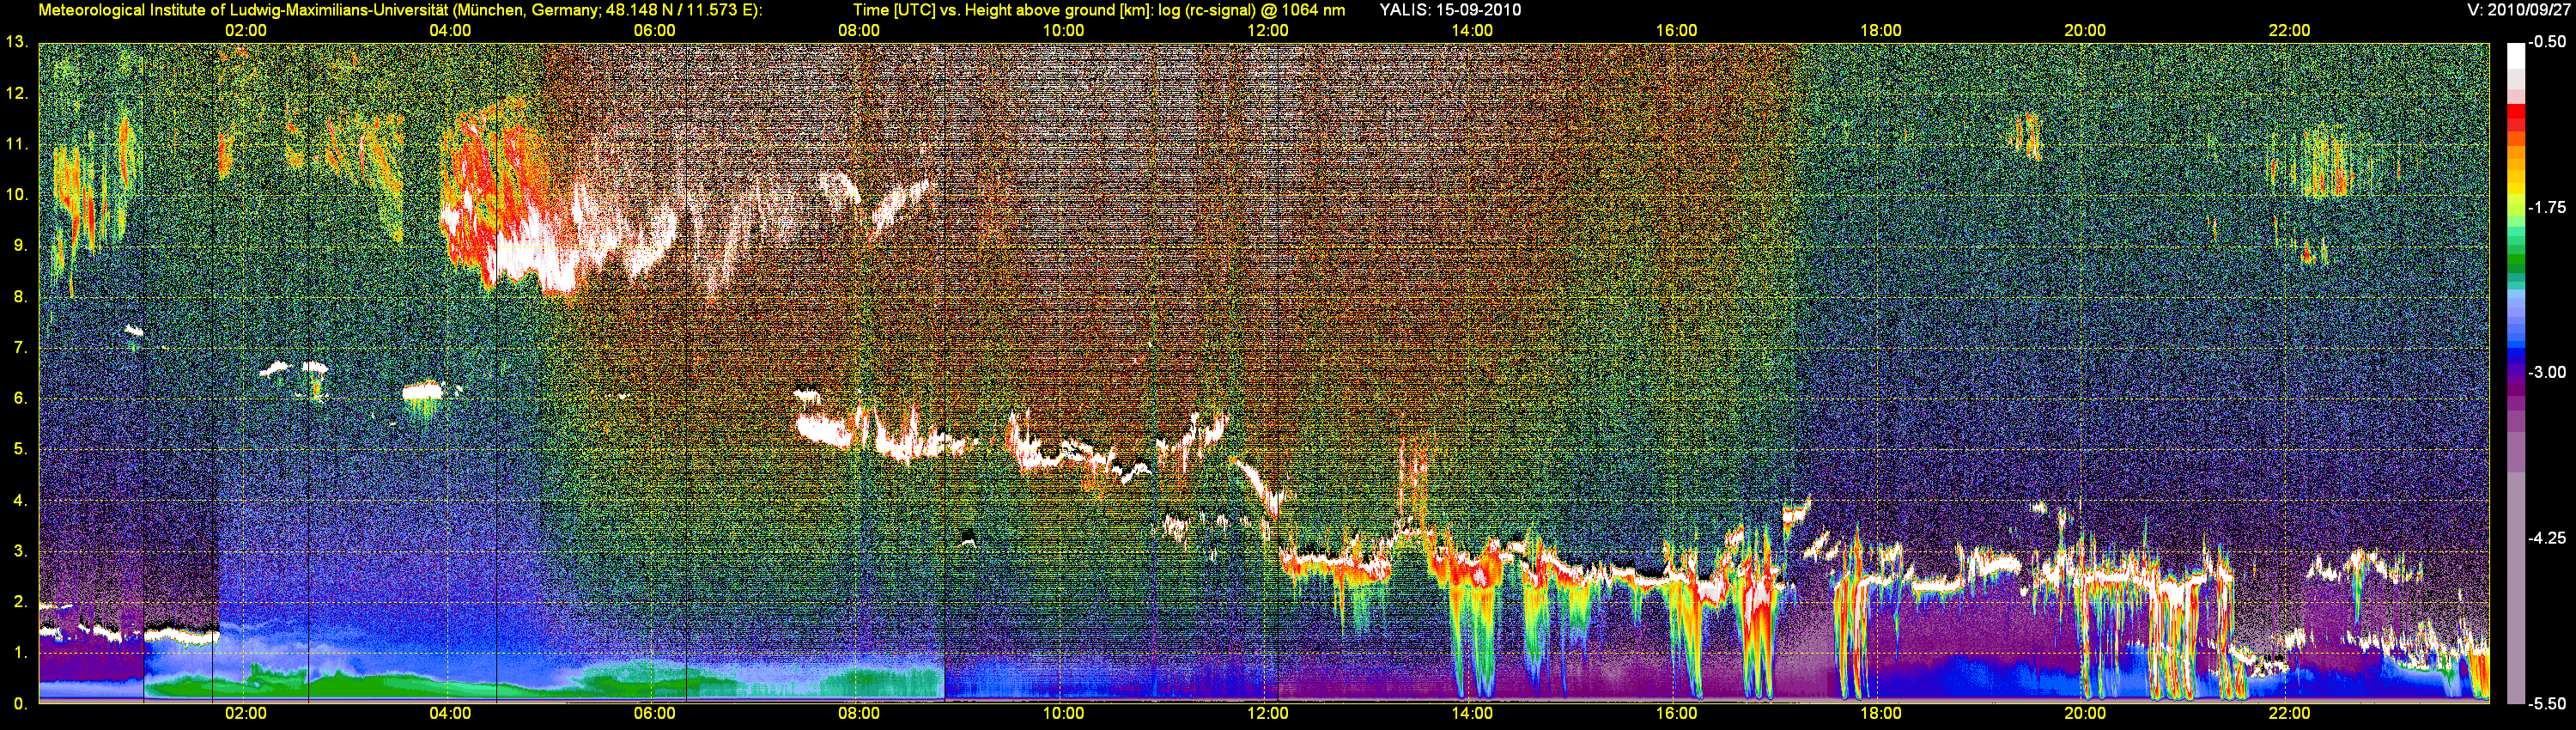
Task: Click the top axis time label 06:00
Action: tap(655, 31)
